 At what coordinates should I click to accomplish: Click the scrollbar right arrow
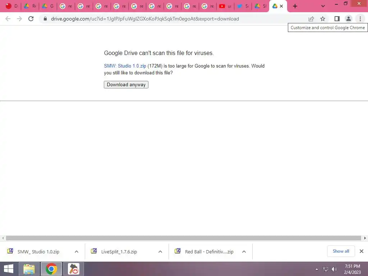[365, 238]
